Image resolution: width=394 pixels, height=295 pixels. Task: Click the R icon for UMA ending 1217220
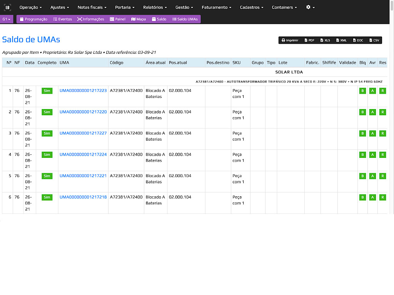tap(382, 112)
